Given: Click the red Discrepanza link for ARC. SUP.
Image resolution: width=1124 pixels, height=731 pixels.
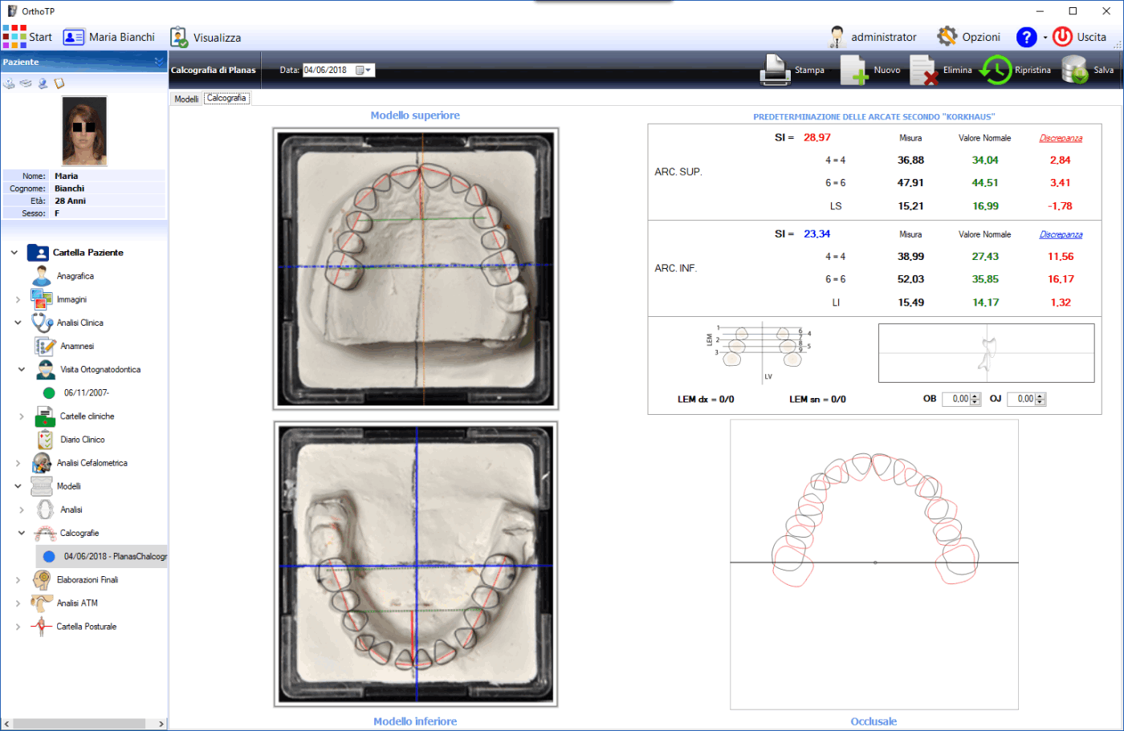Looking at the screenshot, I should pyautogui.click(x=1061, y=138).
